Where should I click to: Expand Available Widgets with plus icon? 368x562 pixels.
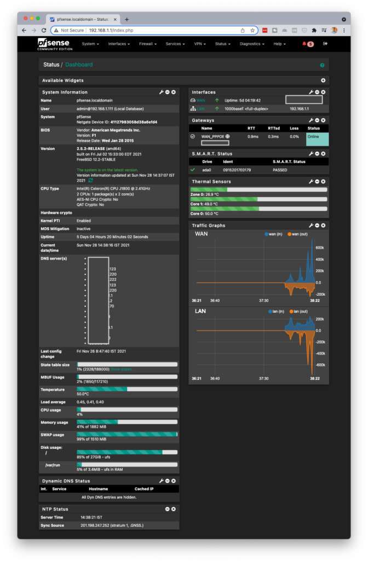323,81
